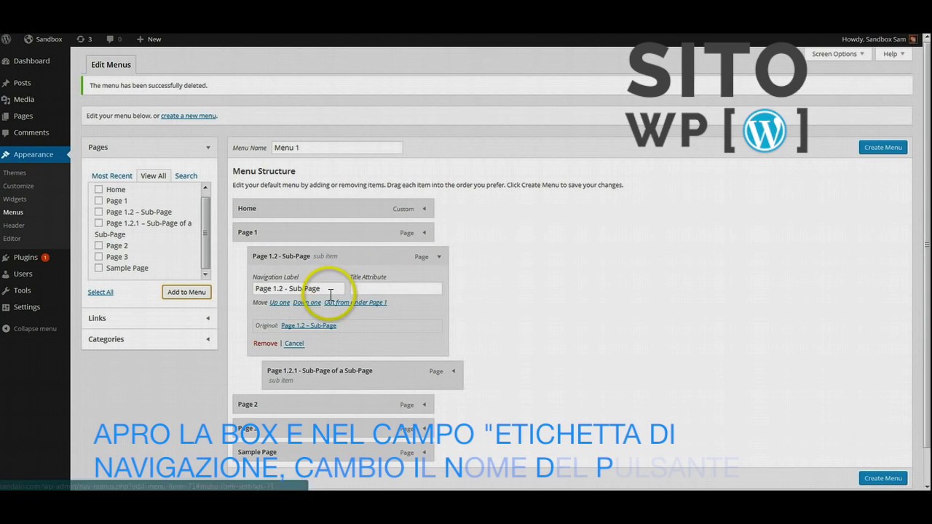Click the Comments sidebar icon
Screen dimensions: 932x524
(6, 133)
